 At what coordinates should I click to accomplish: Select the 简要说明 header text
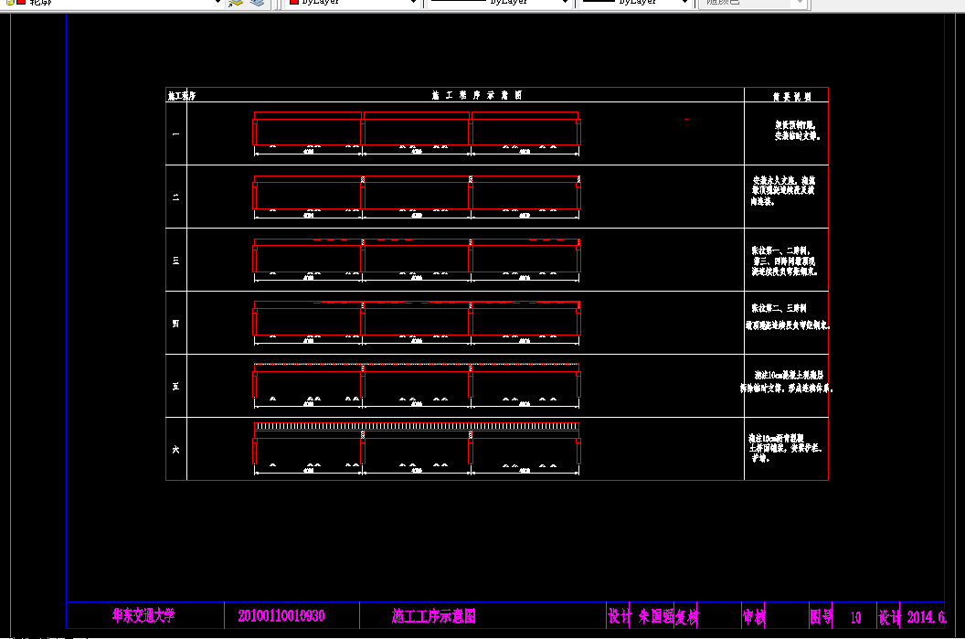point(792,97)
